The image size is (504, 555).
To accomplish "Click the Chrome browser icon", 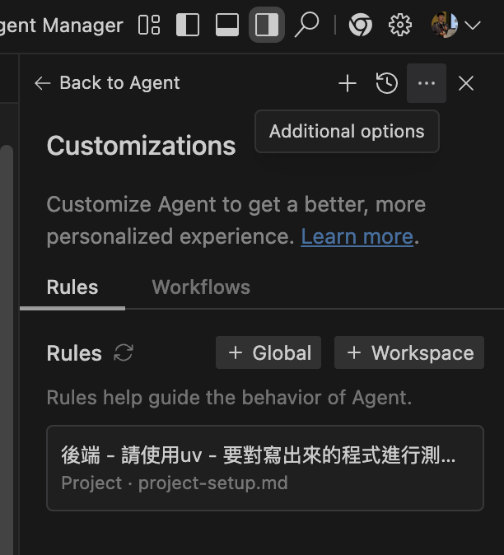I will pos(360,26).
